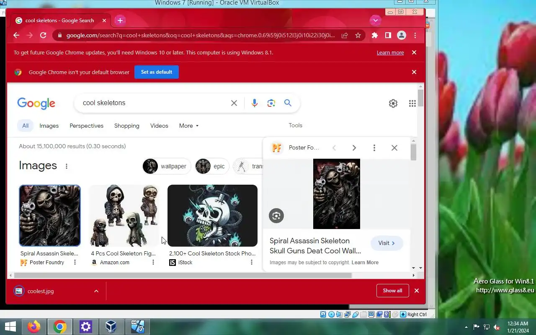Click Show all downloads button
The width and height of the screenshot is (536, 335).
pyautogui.click(x=392, y=291)
